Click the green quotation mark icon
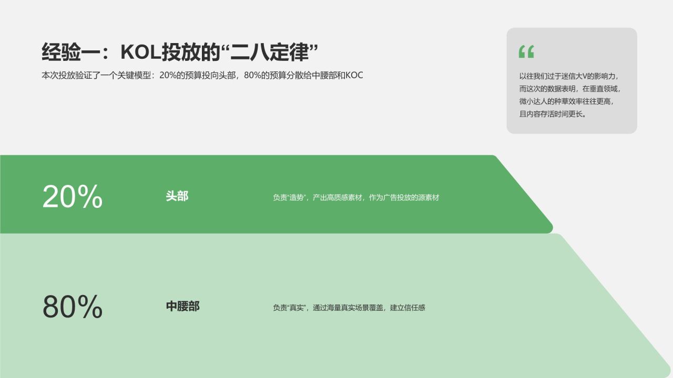Viewport: 673px width, 378px height. pyautogui.click(x=526, y=51)
